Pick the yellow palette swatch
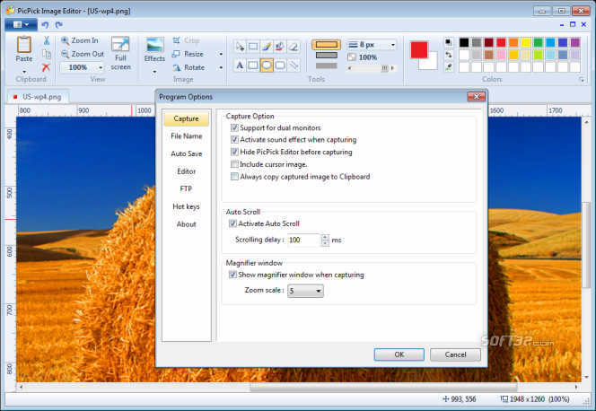The width and height of the screenshot is (596, 411). click(x=526, y=42)
